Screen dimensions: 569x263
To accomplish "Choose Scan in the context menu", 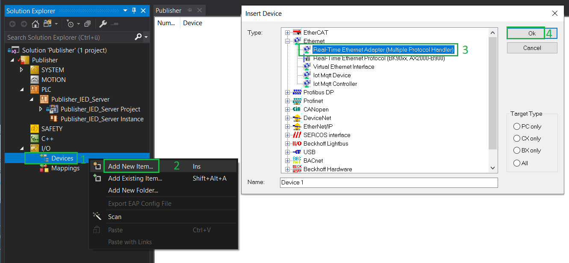I will click(115, 216).
